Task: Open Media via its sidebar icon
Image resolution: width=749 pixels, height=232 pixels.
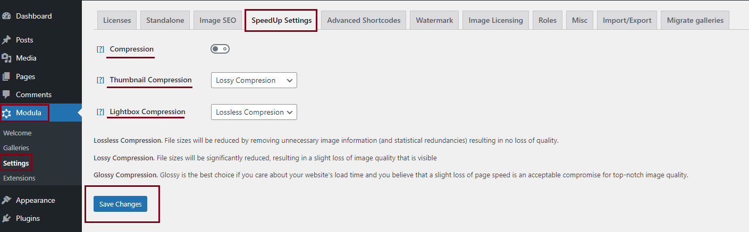Action: (x=6, y=58)
